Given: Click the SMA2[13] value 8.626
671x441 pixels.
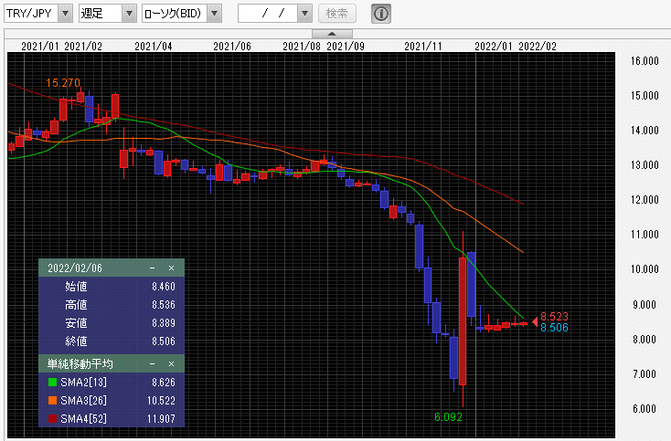Looking at the screenshot, I should click(164, 382).
